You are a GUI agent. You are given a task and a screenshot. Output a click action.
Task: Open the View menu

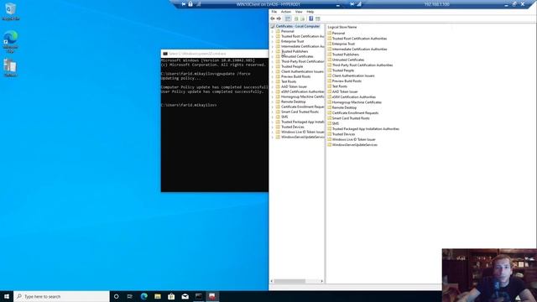(299, 12)
